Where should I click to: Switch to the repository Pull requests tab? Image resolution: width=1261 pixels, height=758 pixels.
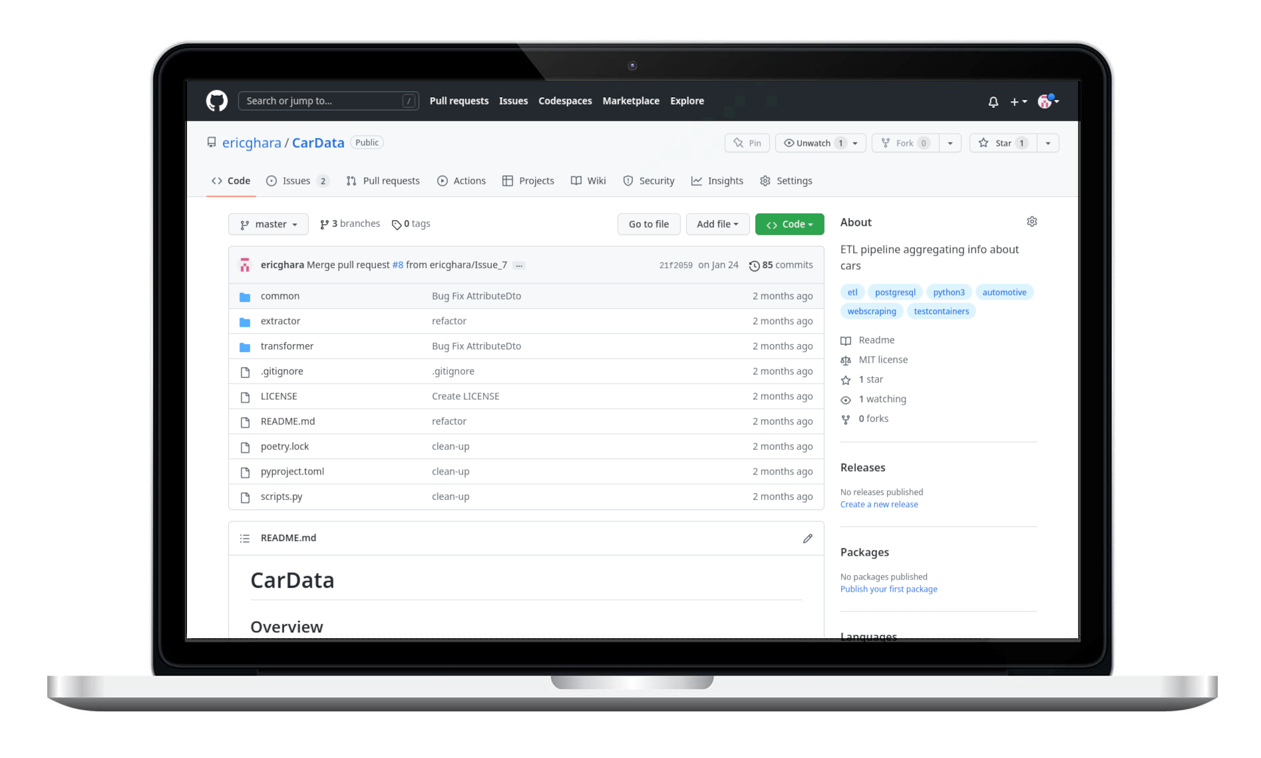pos(383,181)
